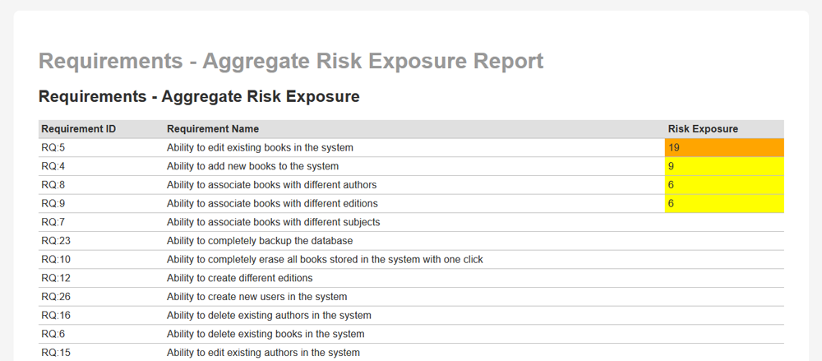Select the yellow risk cell in row RQ:9
The image size is (822, 361).
pos(723,203)
